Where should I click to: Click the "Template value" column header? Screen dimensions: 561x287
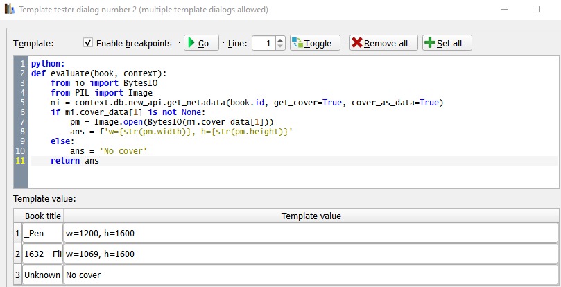(311, 216)
